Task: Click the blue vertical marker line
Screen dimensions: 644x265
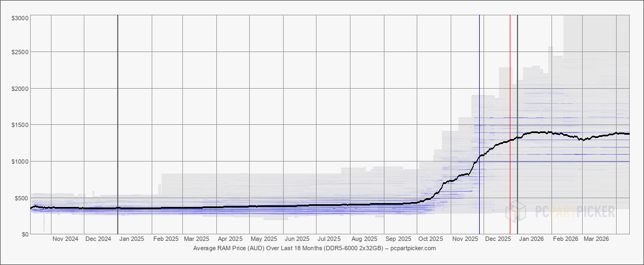Action: click(x=479, y=124)
